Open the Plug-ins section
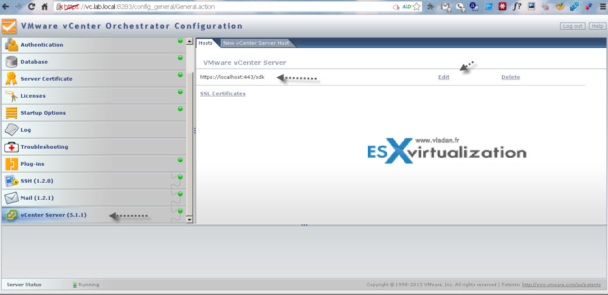 click(x=94, y=164)
